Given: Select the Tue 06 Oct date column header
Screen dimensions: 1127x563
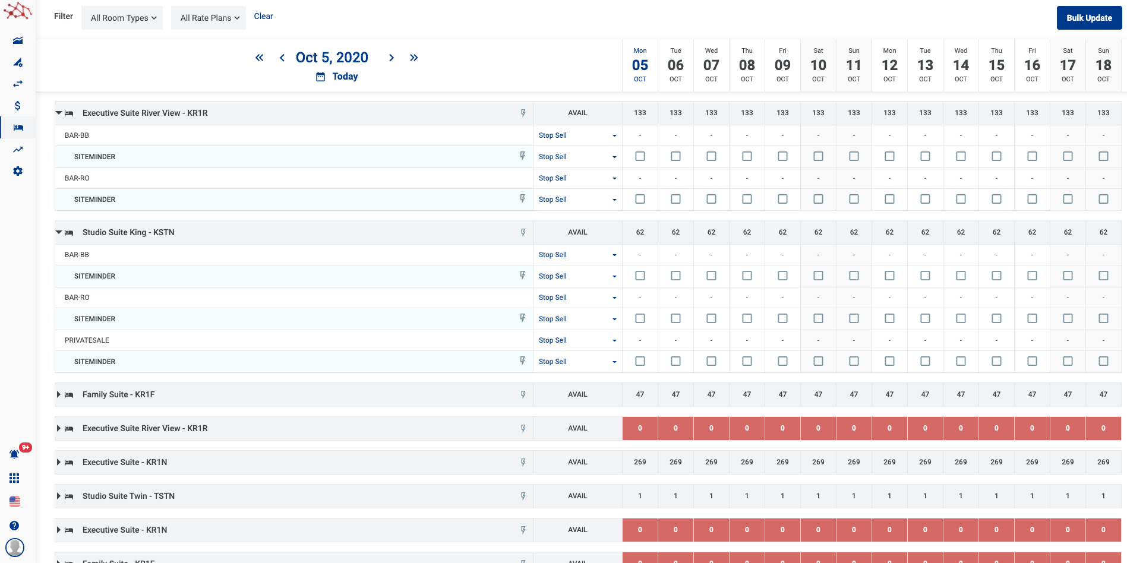Looking at the screenshot, I should [x=675, y=65].
